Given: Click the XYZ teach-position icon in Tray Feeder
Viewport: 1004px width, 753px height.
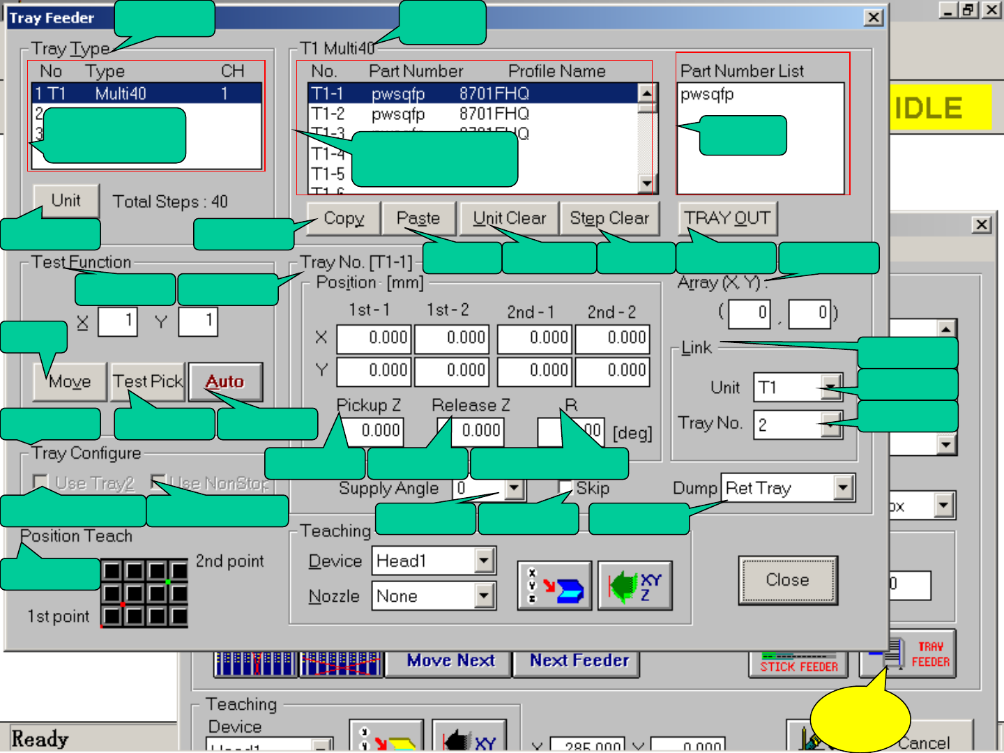Looking at the screenshot, I should [554, 586].
